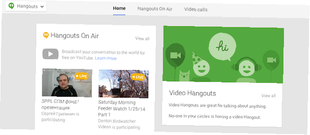Follow the Learn more link
The width and height of the screenshot is (310, 135).
106,58
